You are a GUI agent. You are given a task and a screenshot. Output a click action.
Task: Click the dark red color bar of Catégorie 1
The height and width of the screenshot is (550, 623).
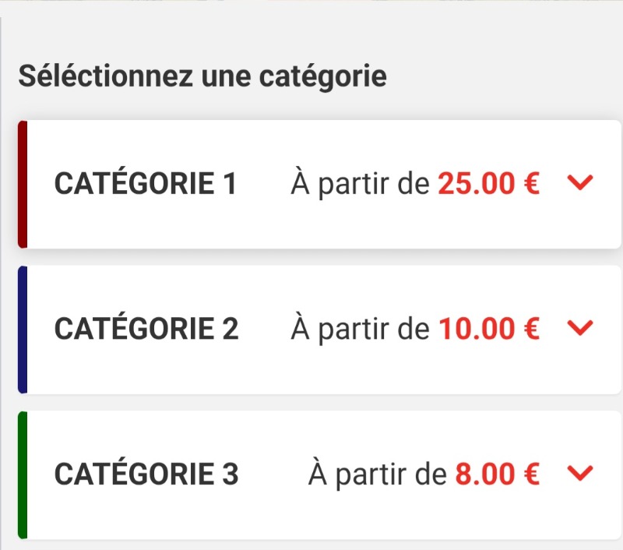coord(23,185)
